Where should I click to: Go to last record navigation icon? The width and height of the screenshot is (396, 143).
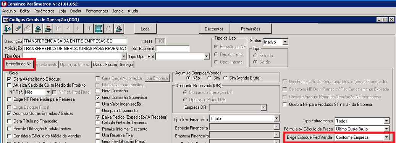pyautogui.click(x=89, y=29)
